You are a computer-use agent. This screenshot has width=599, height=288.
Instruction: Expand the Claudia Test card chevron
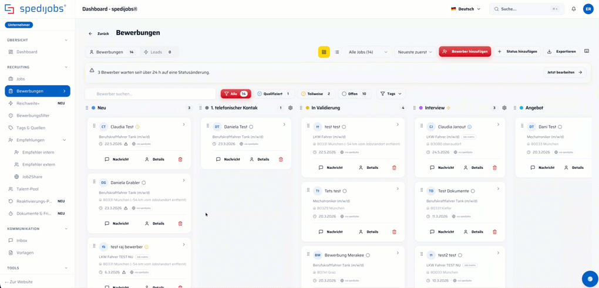(x=184, y=124)
